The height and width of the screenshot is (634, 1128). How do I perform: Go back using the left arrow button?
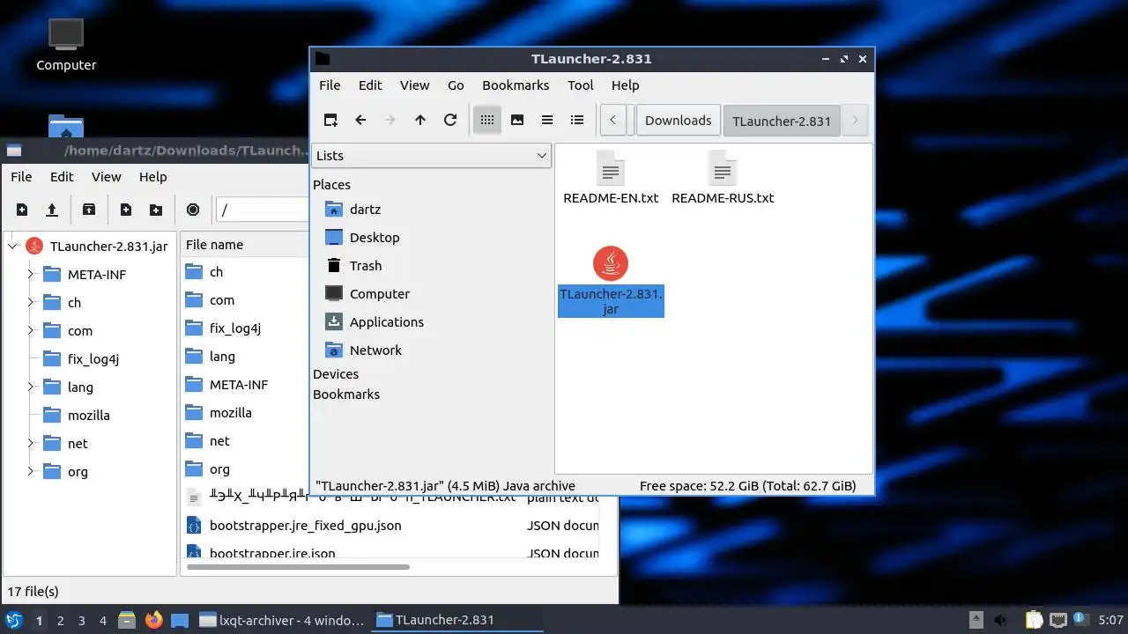(360, 120)
